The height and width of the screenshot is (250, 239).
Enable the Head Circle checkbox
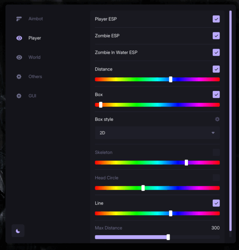coord(216,178)
